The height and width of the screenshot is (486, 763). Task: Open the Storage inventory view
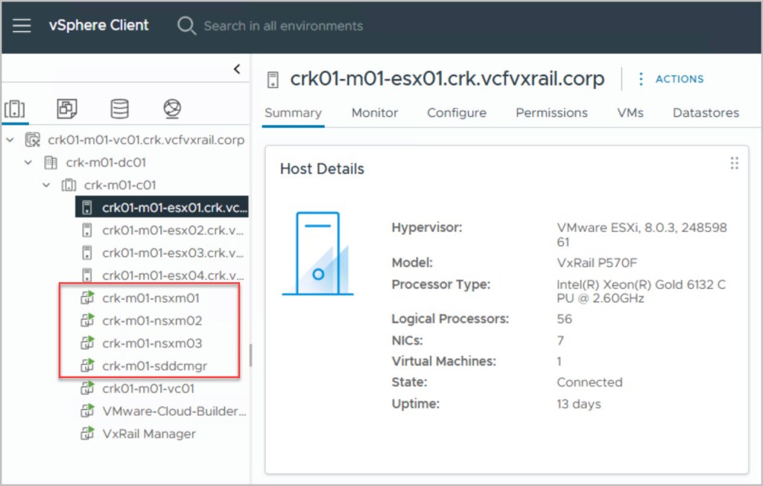click(x=119, y=109)
